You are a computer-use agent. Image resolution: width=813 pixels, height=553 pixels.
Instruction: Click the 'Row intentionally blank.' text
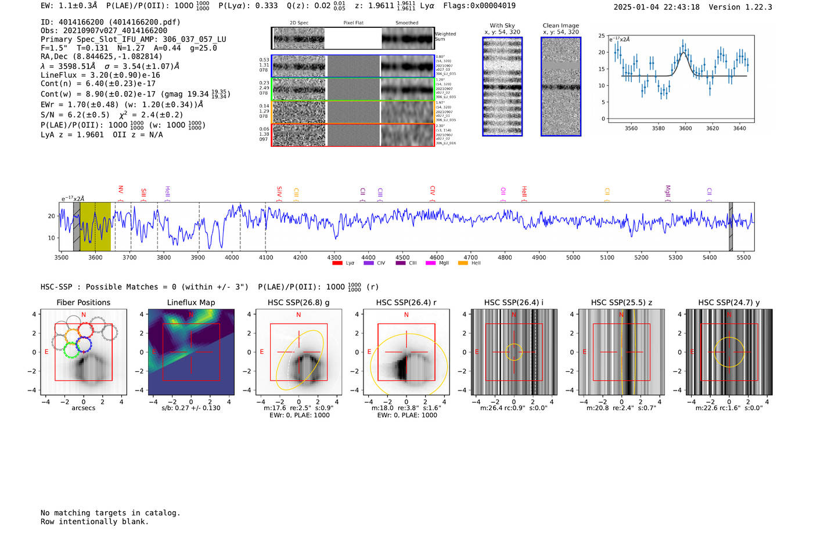[x=95, y=522]
